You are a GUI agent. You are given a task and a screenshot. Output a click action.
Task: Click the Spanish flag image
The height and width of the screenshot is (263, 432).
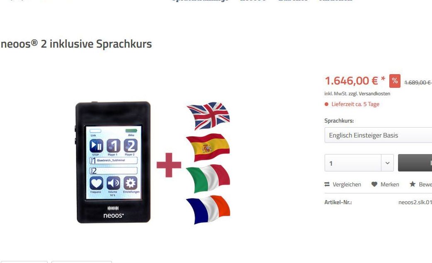tap(208, 147)
